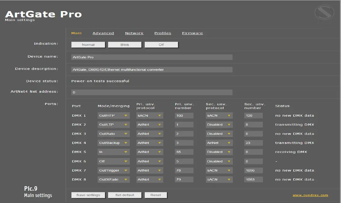
Task: Click the Reset button
Action: pos(156,195)
